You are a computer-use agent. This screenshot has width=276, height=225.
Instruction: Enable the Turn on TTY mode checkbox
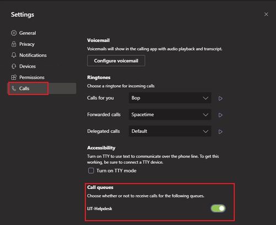[x=91, y=170]
